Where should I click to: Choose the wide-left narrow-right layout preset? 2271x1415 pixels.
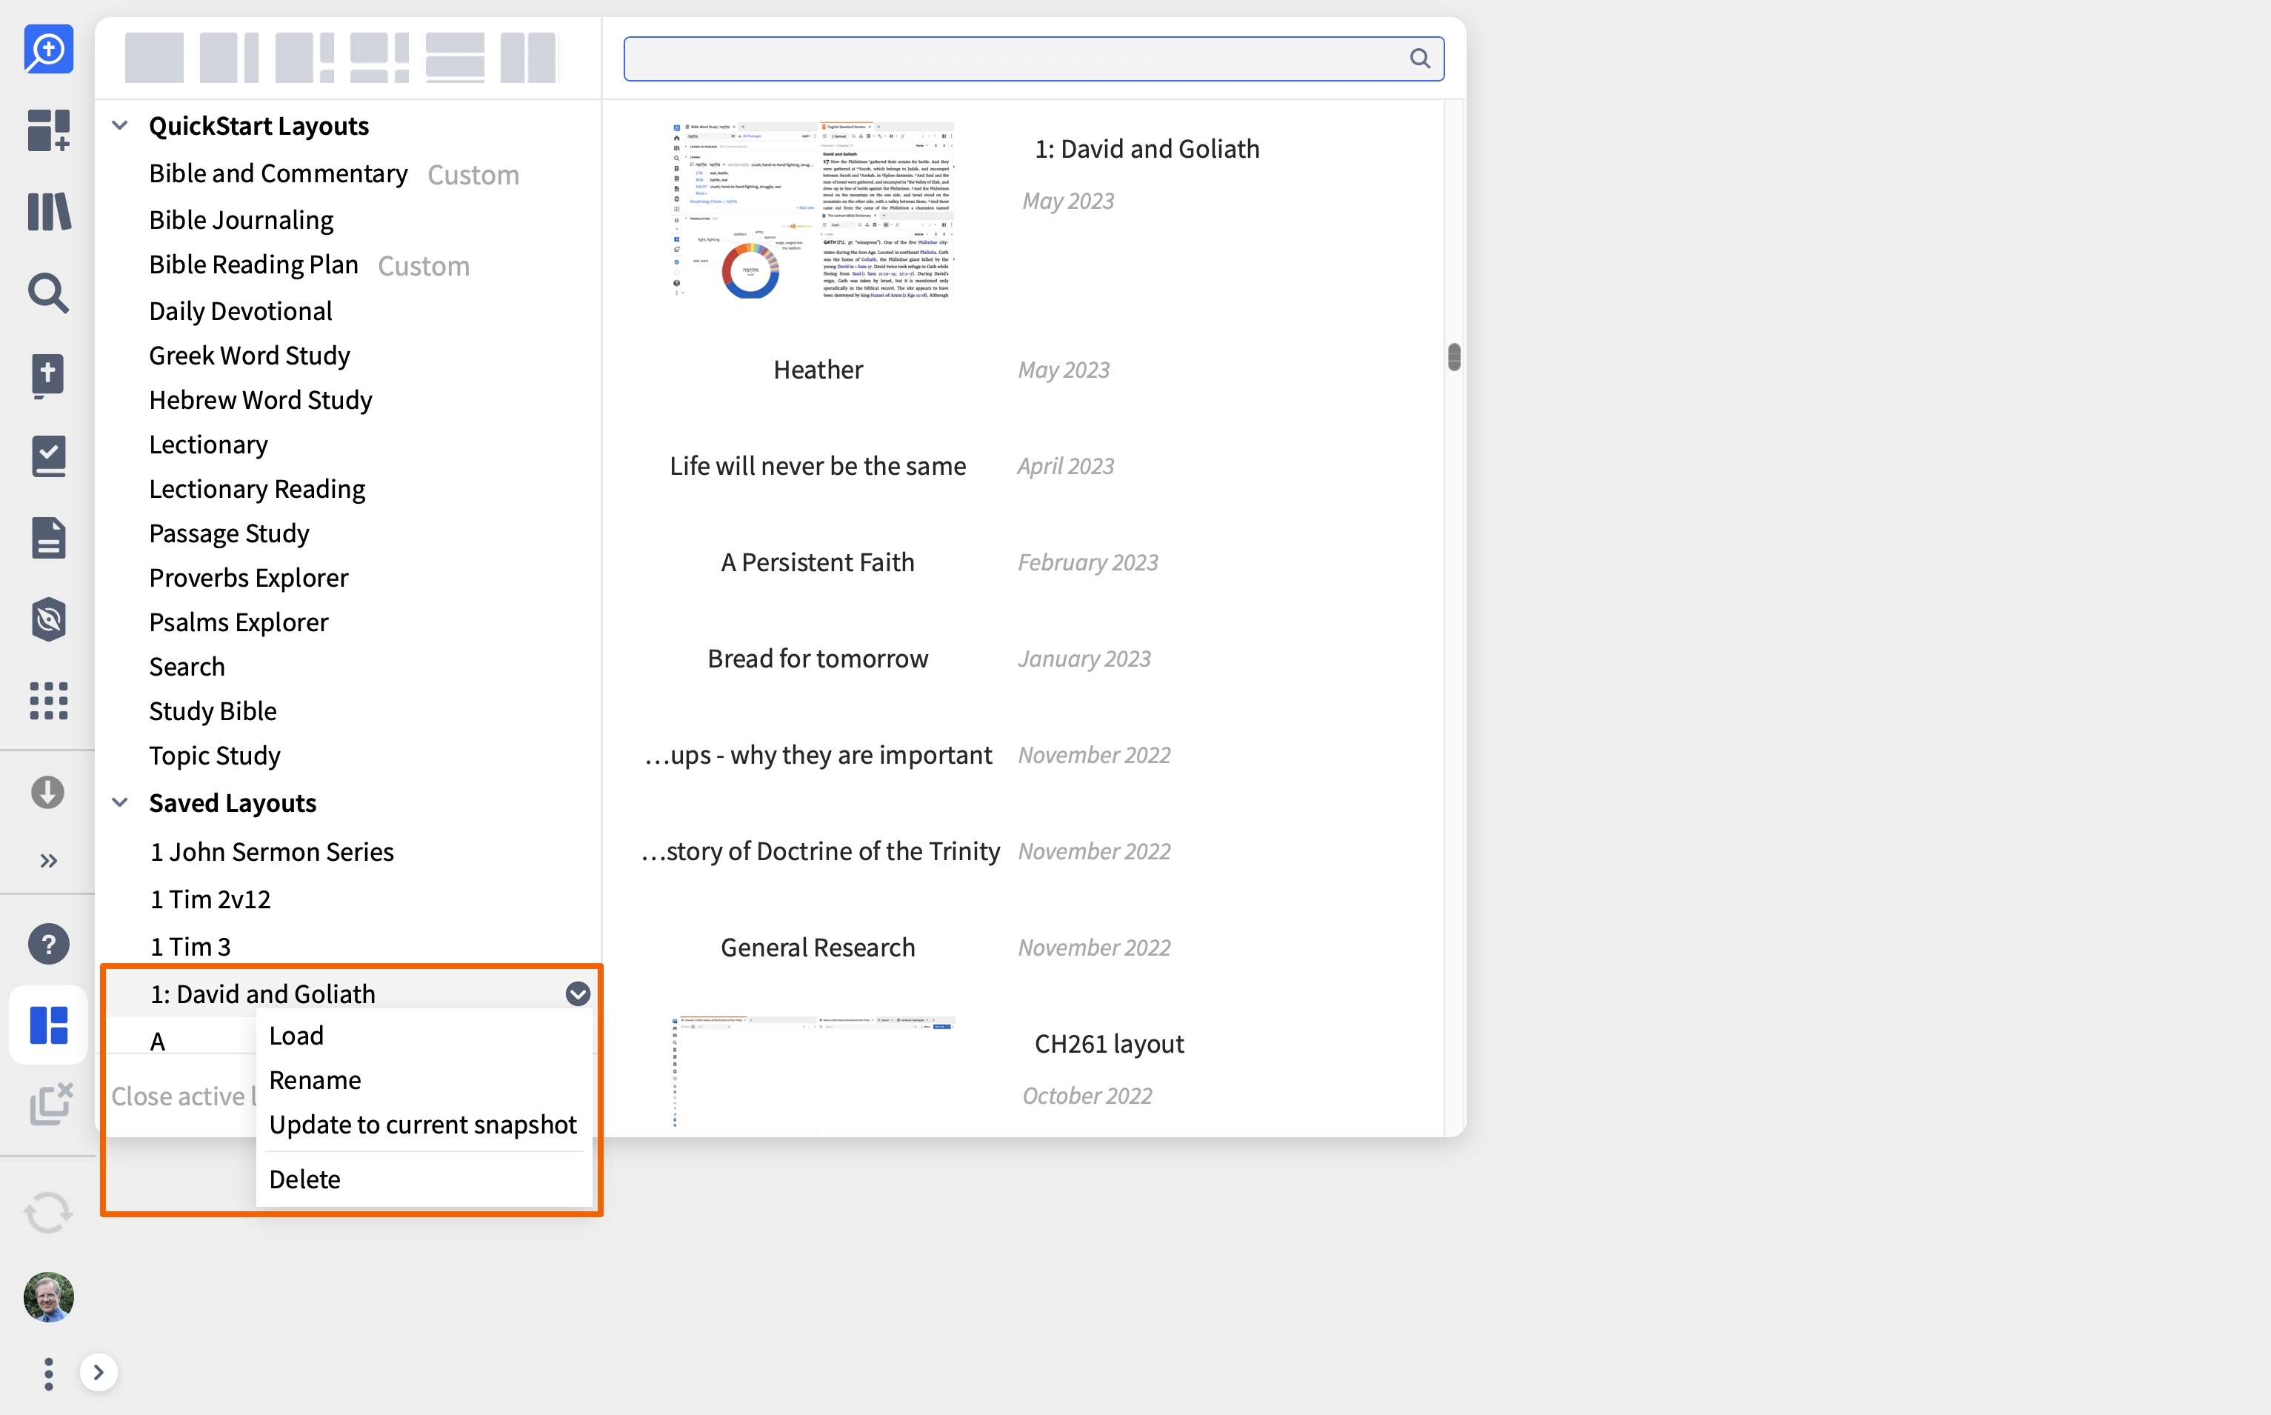coord(230,58)
